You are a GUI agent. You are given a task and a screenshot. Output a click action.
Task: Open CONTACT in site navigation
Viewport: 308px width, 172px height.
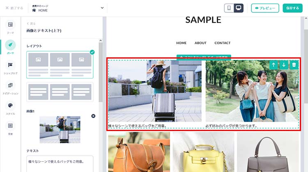[x=222, y=43]
